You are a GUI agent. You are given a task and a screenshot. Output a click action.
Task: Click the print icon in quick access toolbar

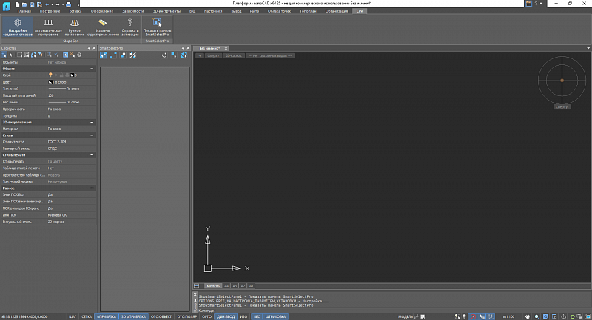(68, 4)
